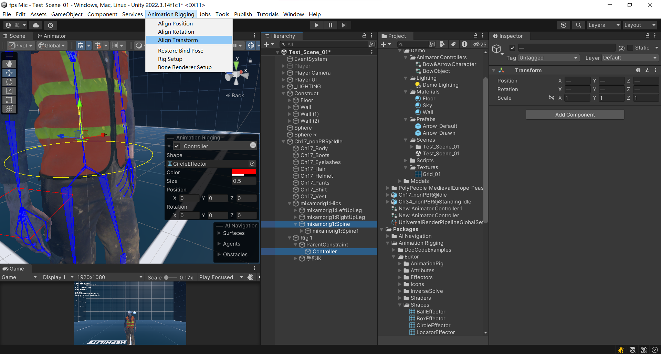Screen dimensions: 661x354
Task: Click the console error indicator in Project toolbar
Action: pos(464,44)
